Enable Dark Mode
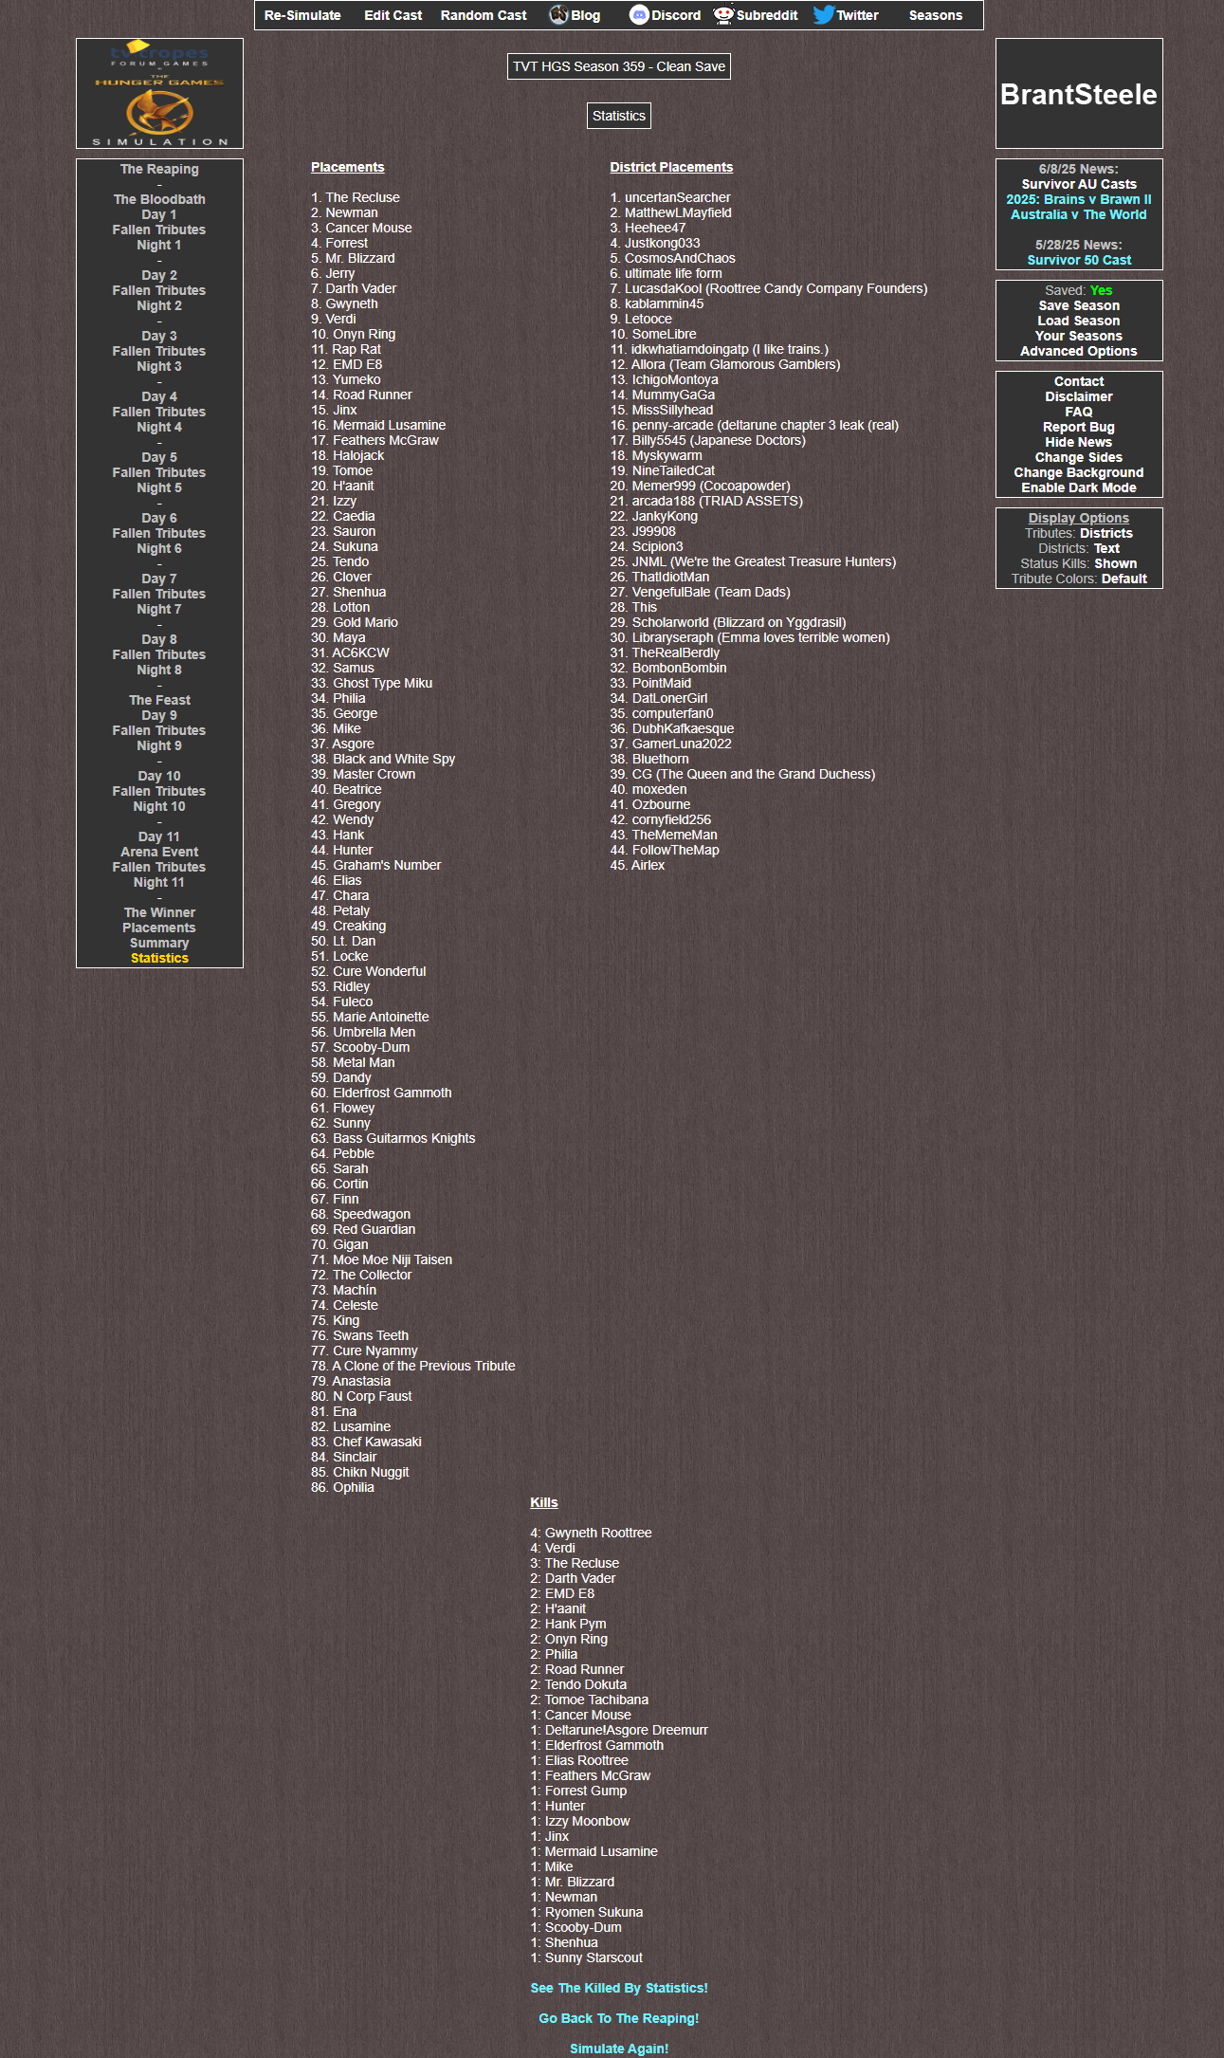Viewport: 1224px width, 2058px height. [1079, 487]
